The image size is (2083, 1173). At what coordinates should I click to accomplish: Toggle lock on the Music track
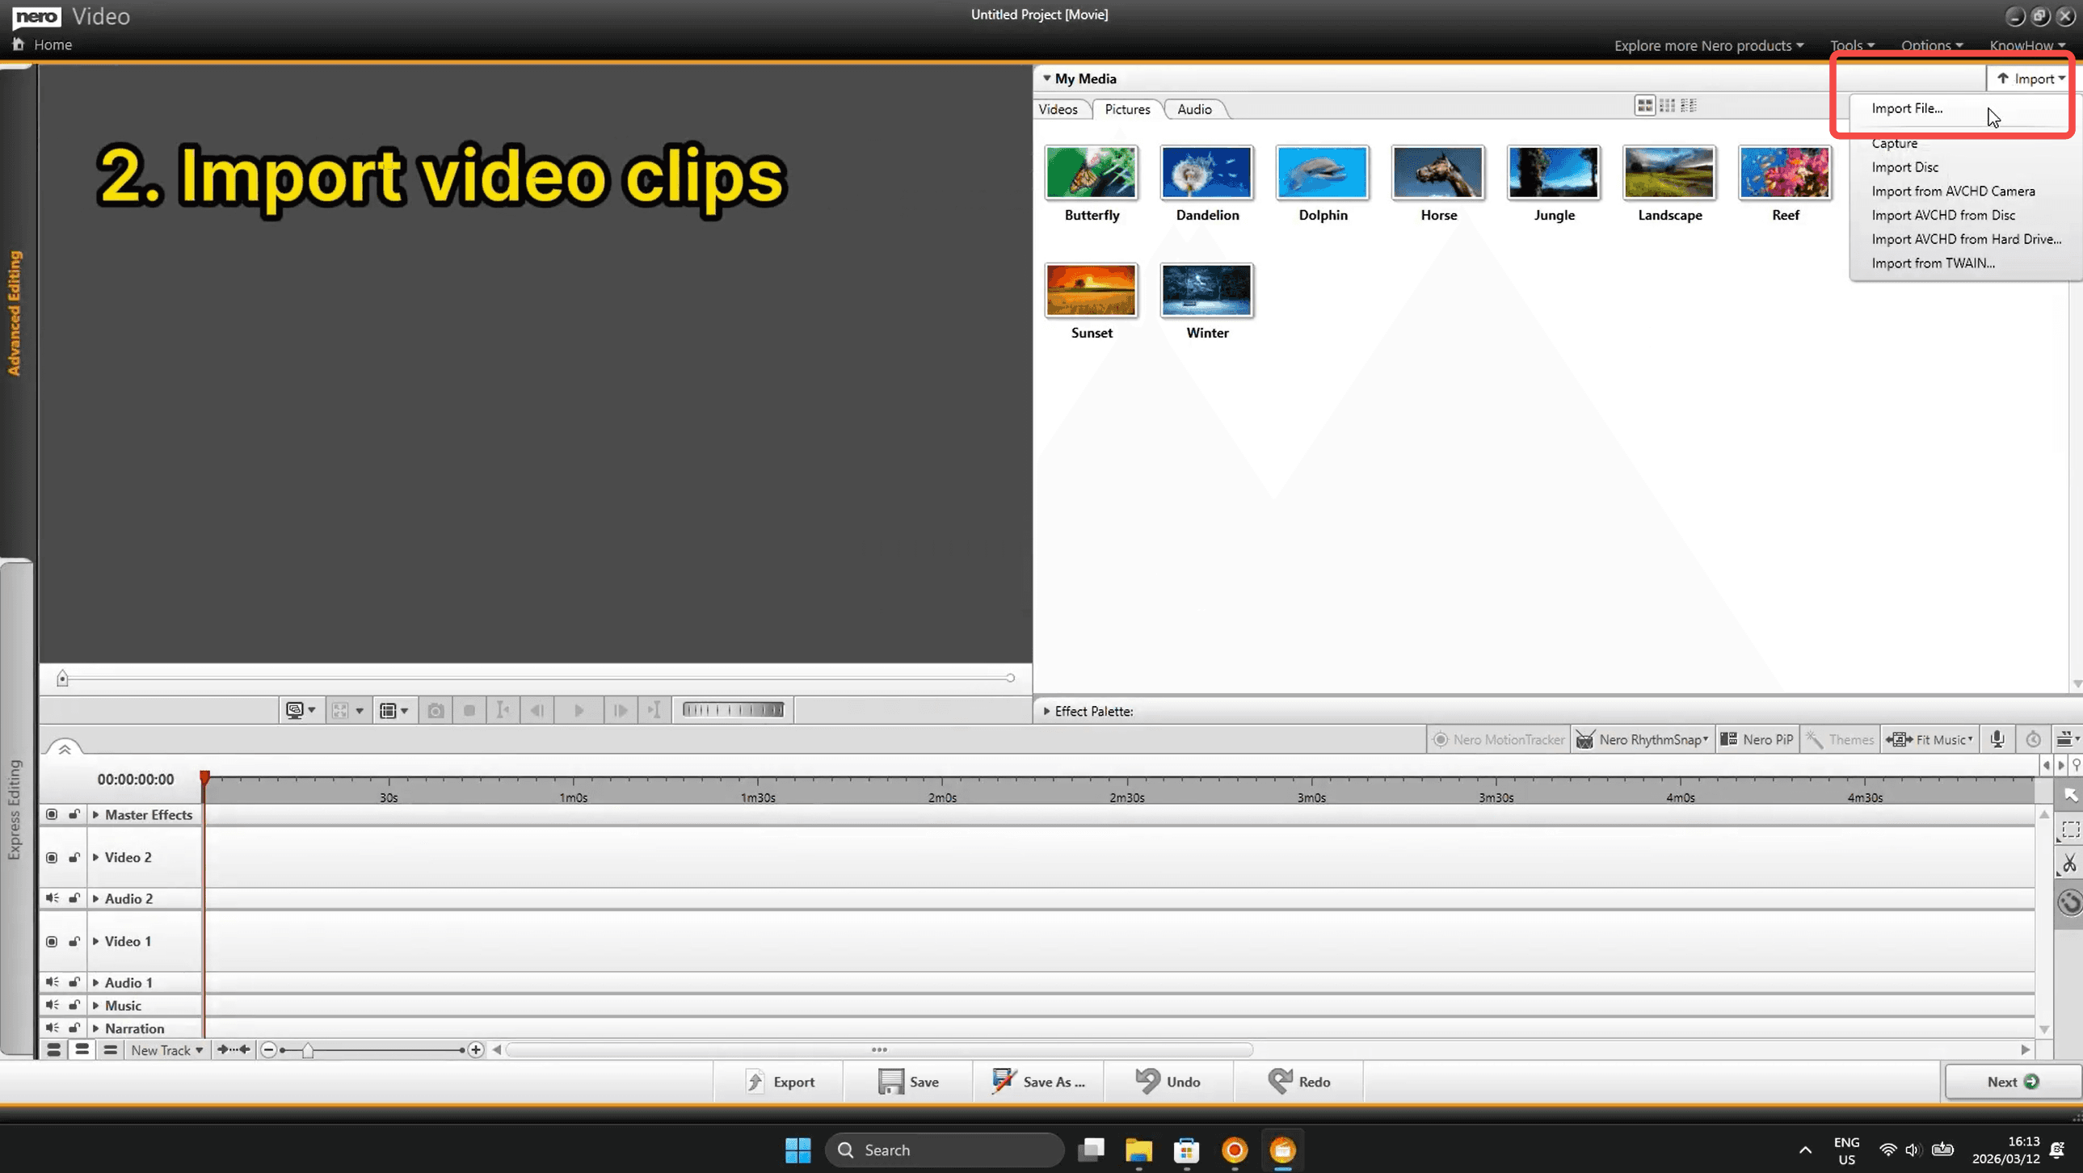[74, 1005]
